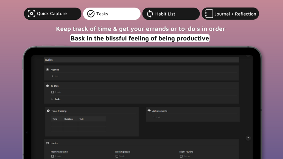Image resolution: width=283 pixels, height=159 pixels.
Task: Click the empty cell under Time column
Action: [x=57, y=124]
